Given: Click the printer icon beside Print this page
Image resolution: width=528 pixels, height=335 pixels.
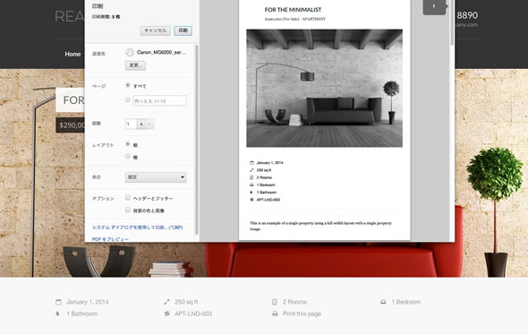Looking at the screenshot, I should point(275,314).
